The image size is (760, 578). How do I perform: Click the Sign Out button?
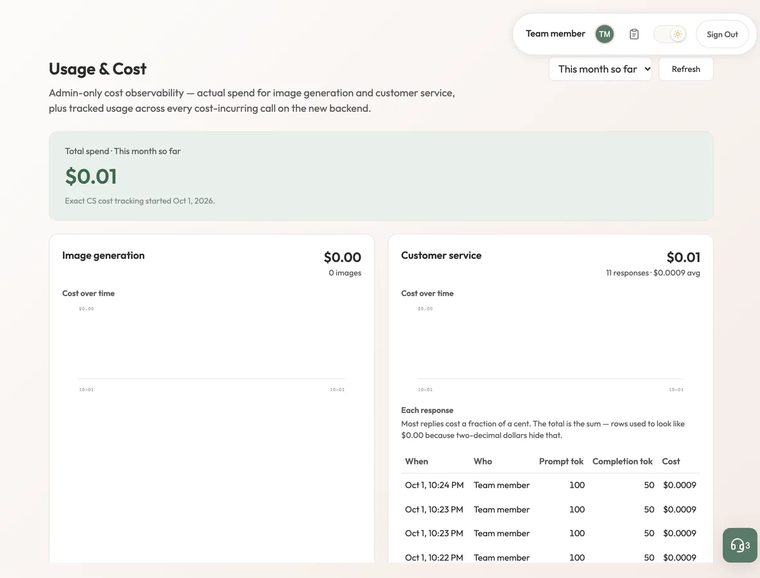click(x=722, y=34)
